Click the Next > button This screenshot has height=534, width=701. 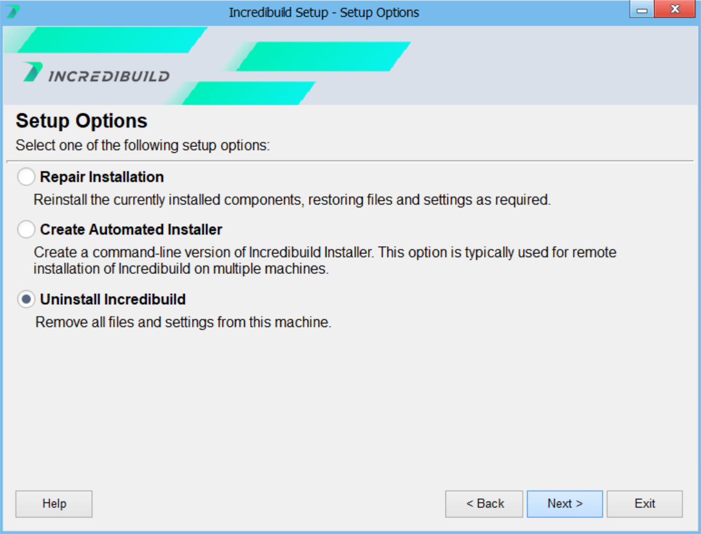click(564, 504)
